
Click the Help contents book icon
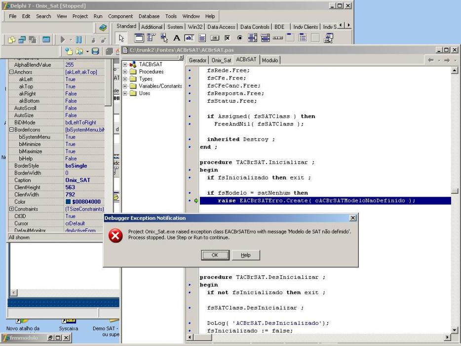pyautogui.click(x=103, y=28)
